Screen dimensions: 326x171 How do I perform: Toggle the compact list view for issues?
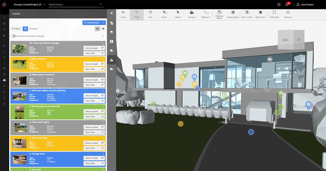[103, 29]
